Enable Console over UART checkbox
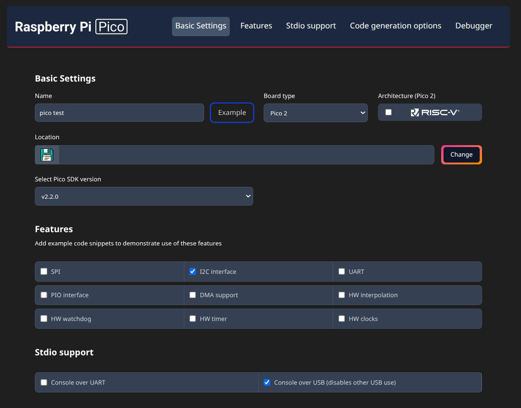This screenshot has width=521, height=408. pos(44,382)
